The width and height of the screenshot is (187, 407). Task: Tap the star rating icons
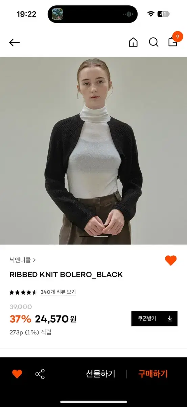click(x=23, y=292)
